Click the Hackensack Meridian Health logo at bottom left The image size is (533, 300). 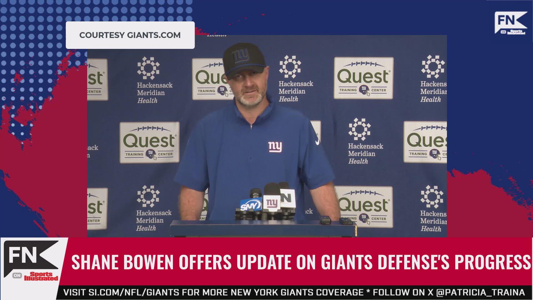(154, 208)
